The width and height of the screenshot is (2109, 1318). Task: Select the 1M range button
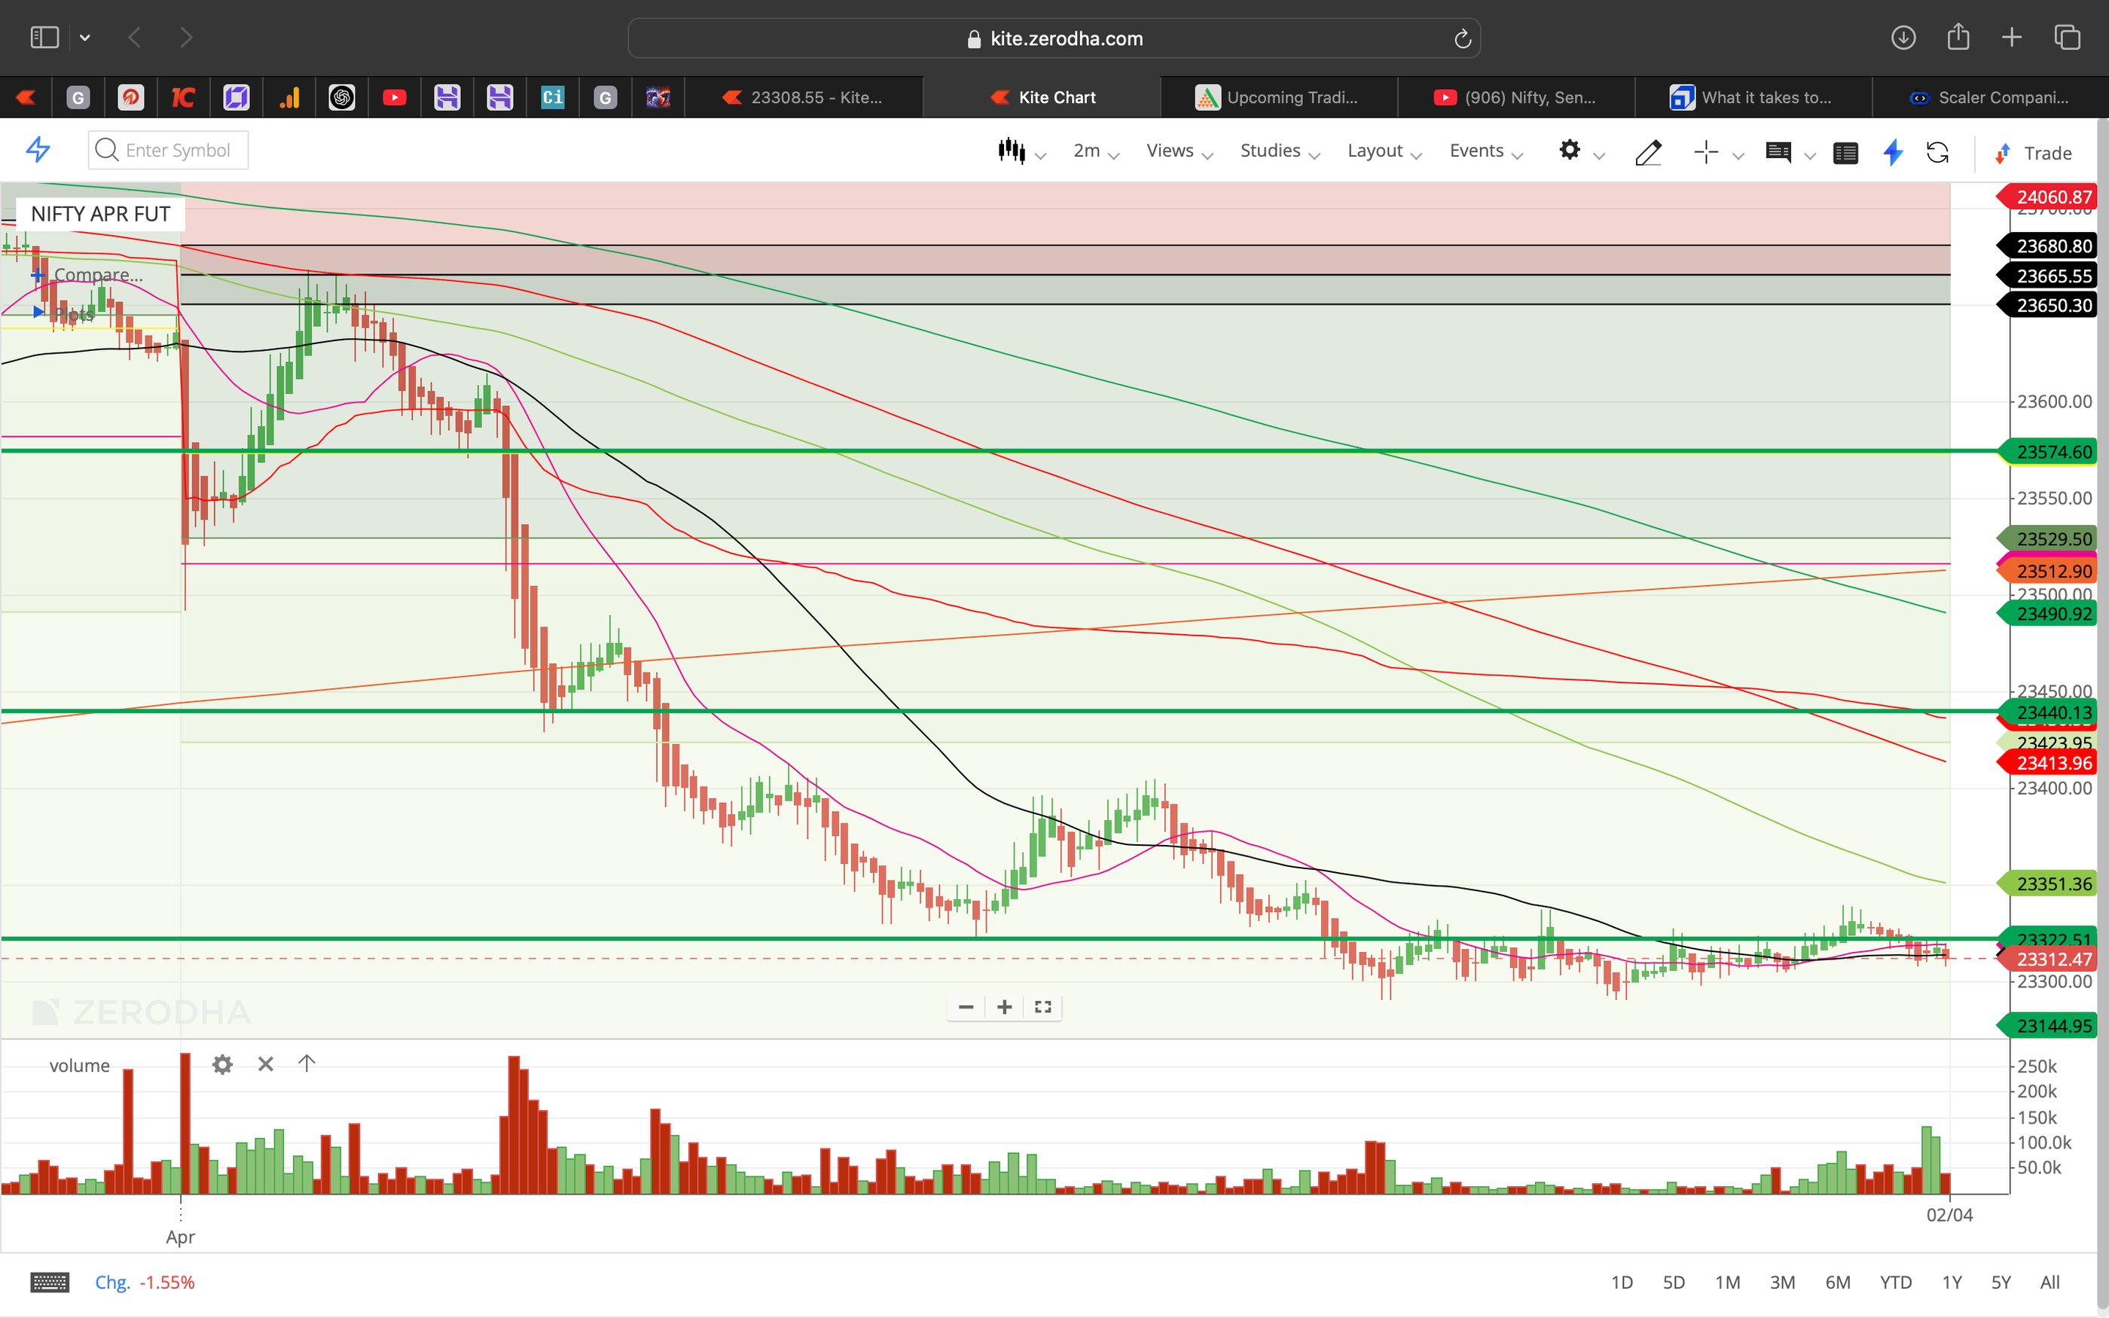pyautogui.click(x=1727, y=1283)
